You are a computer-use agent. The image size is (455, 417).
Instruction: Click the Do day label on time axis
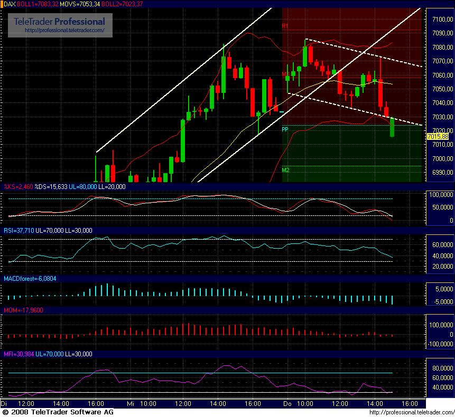(x=287, y=404)
